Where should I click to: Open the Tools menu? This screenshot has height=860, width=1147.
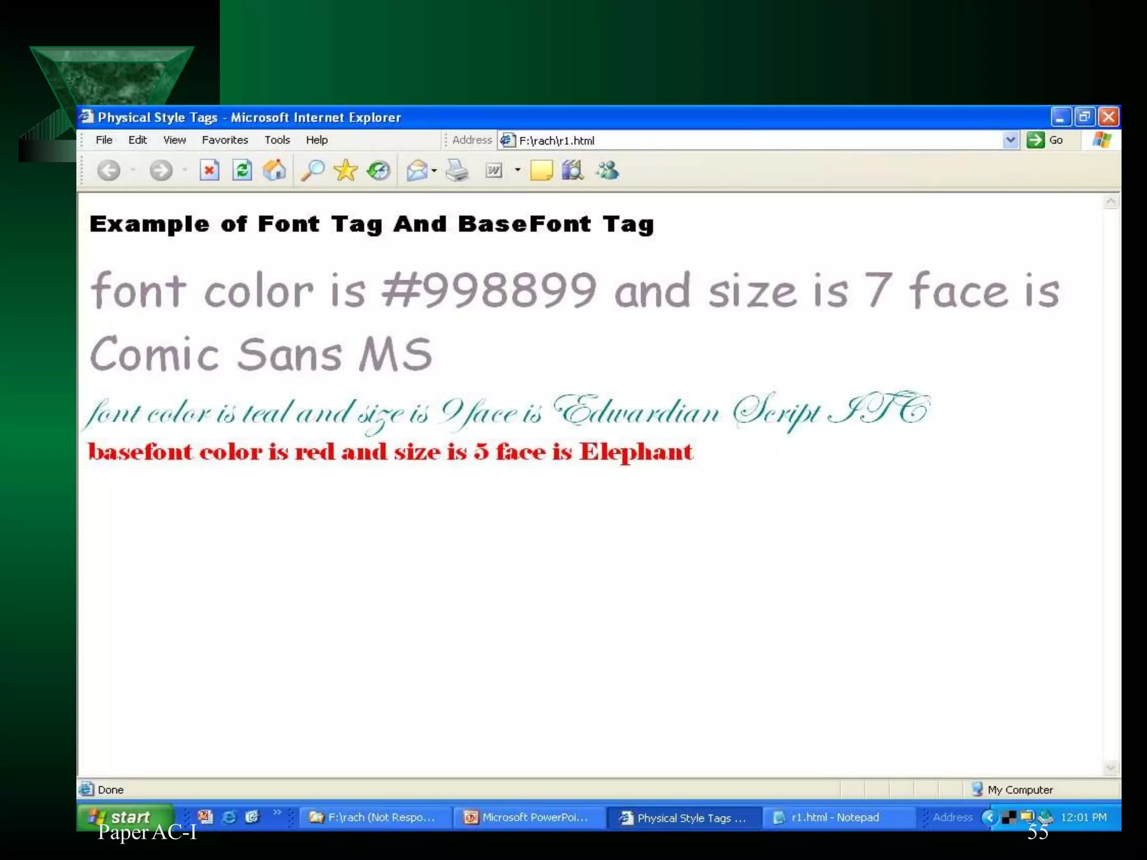(277, 140)
